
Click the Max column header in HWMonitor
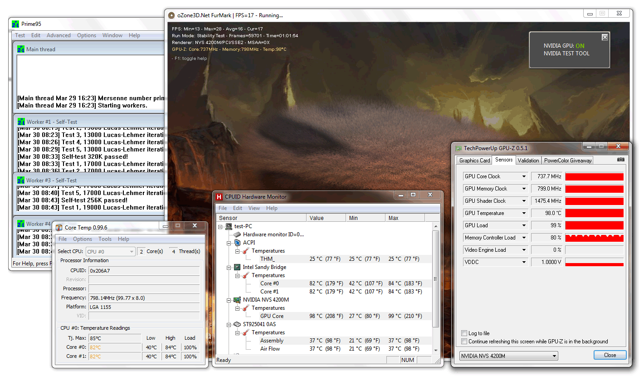(405, 218)
